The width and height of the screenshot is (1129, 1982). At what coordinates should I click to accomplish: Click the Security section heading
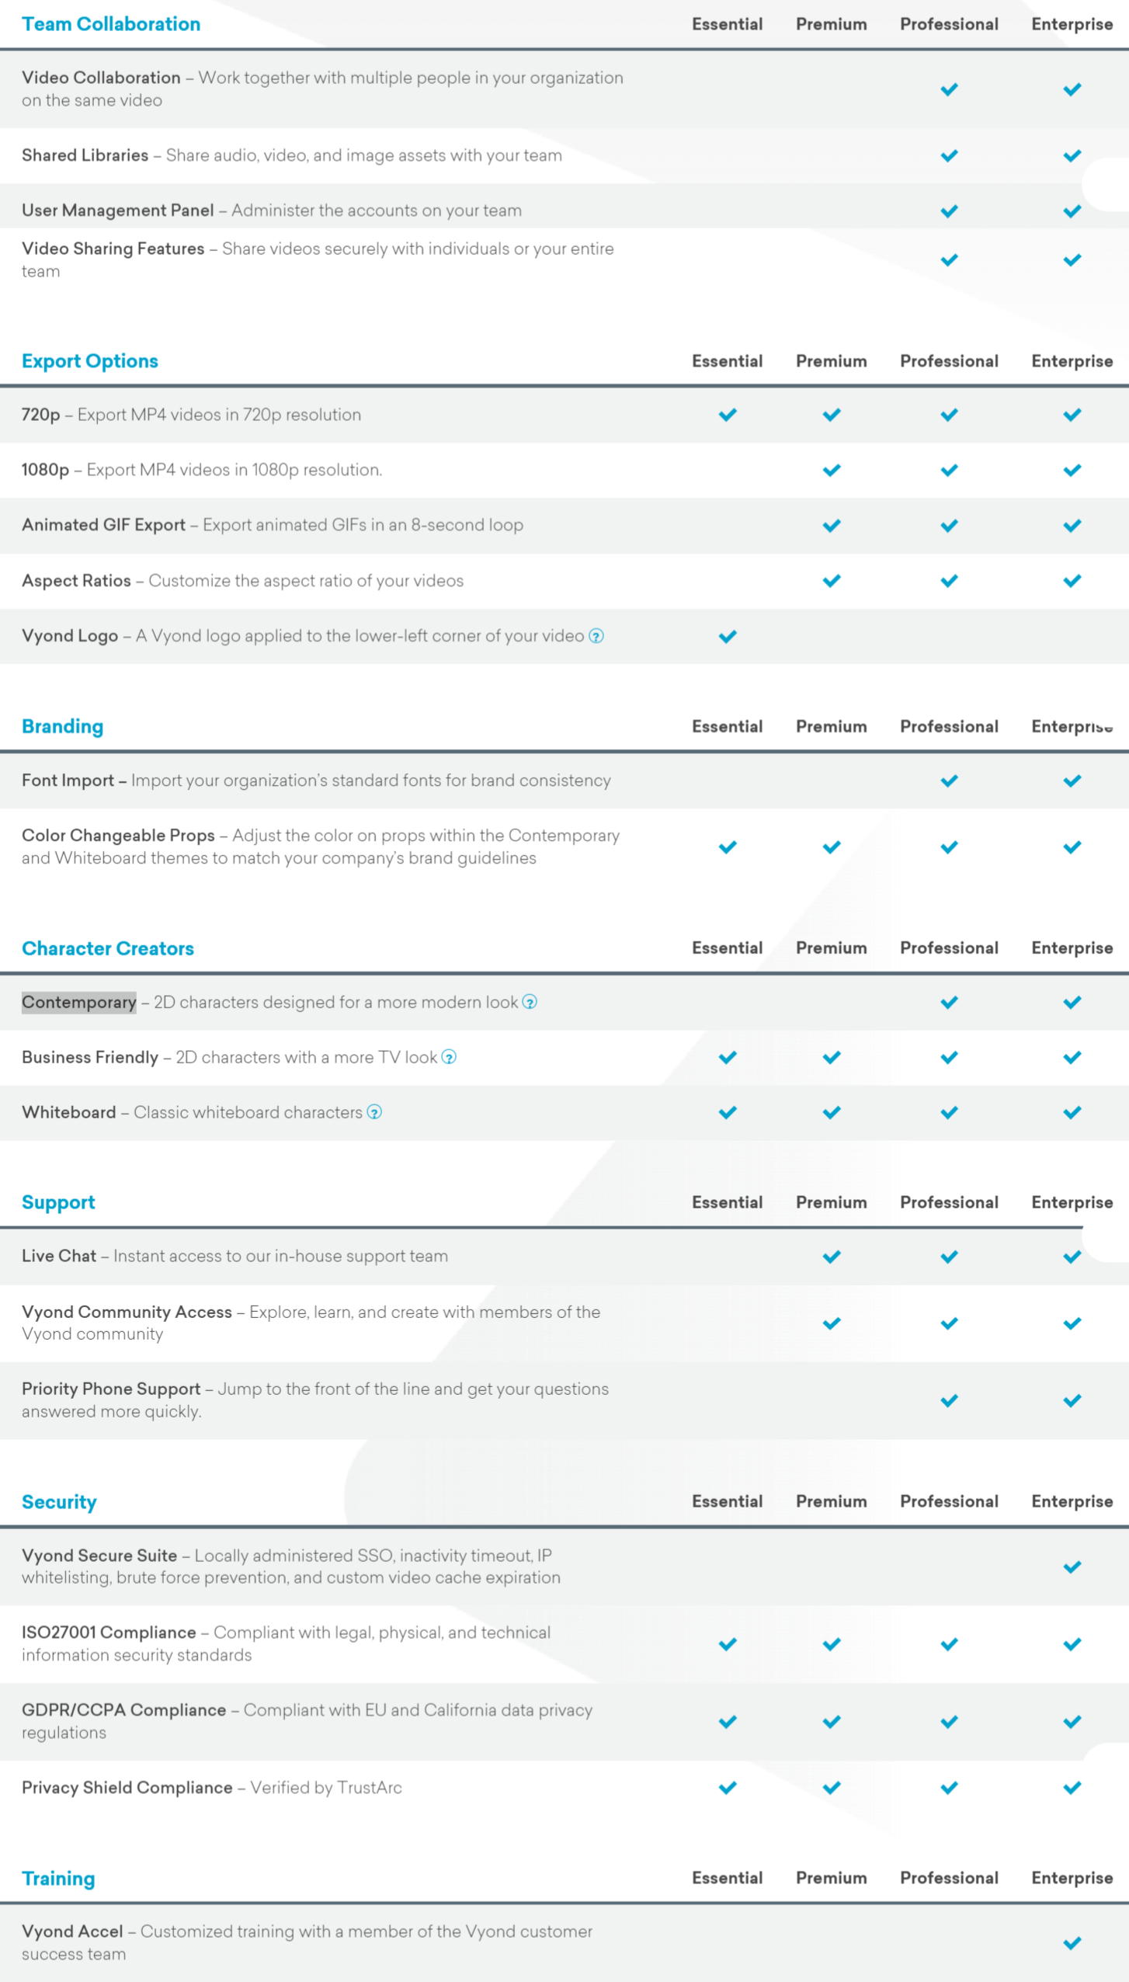click(59, 1502)
